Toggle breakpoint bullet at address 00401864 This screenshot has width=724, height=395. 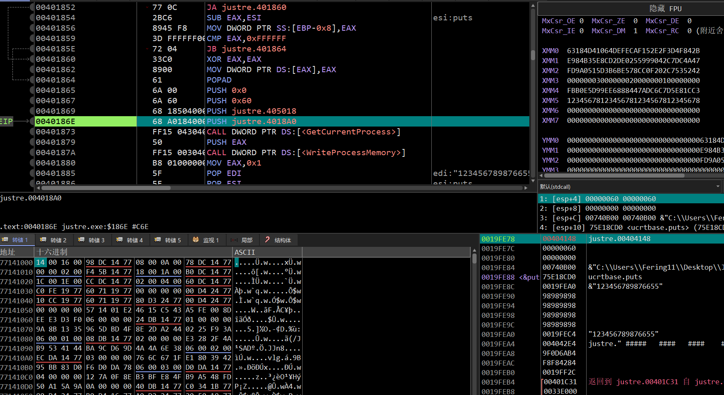click(x=32, y=80)
